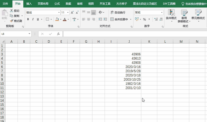The width and height of the screenshot is (207, 122).
Task: Decrease font size with smaller A icon
Action: point(77,13)
